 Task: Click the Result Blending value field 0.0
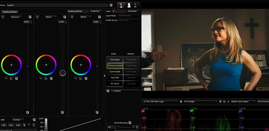(x=111, y=127)
